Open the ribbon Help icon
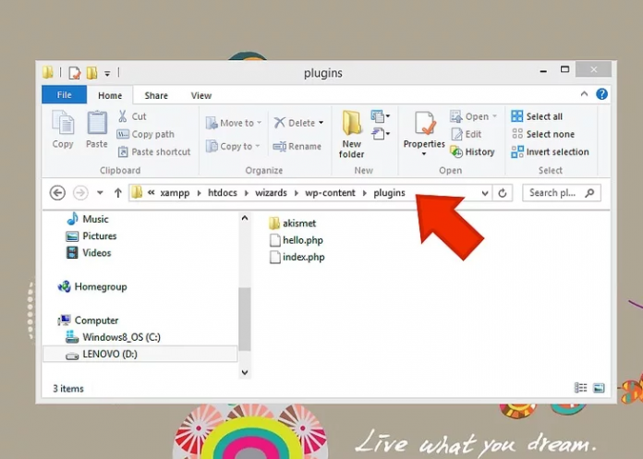 601,94
